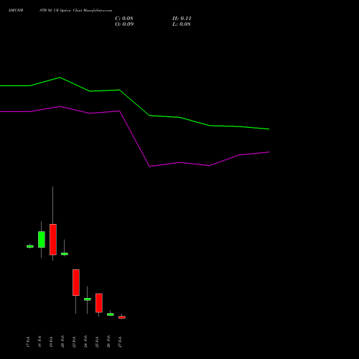
Task: Click the red candle for 23 Feb
Action: tap(76, 282)
